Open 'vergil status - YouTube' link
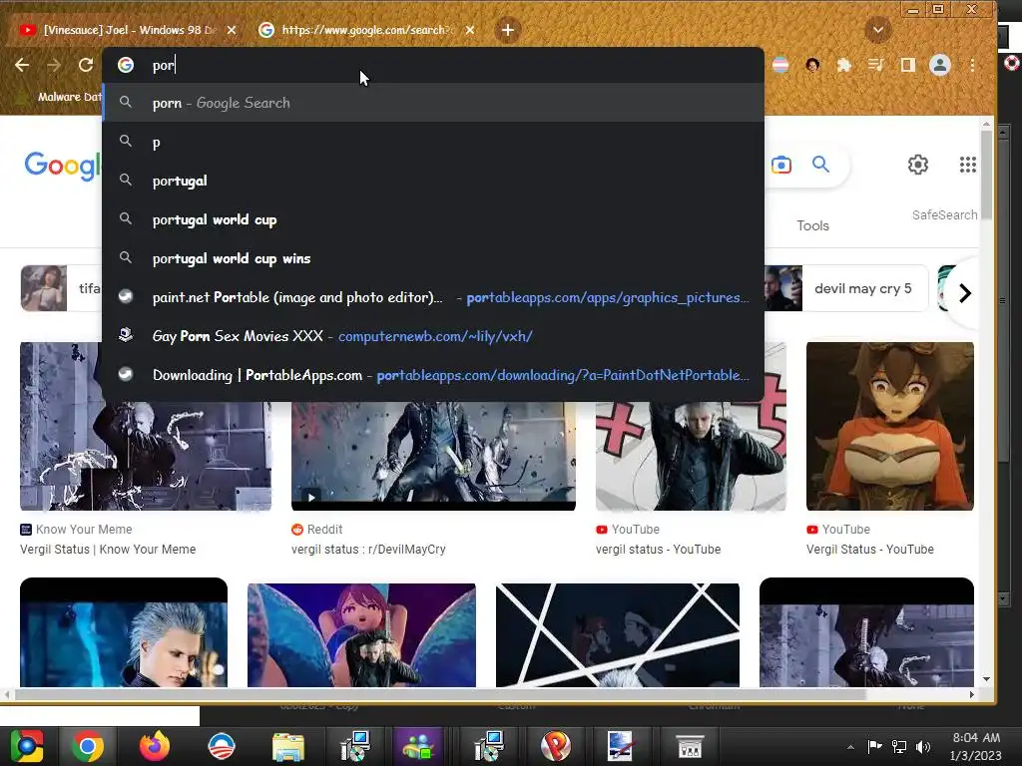This screenshot has width=1022, height=766. click(659, 550)
